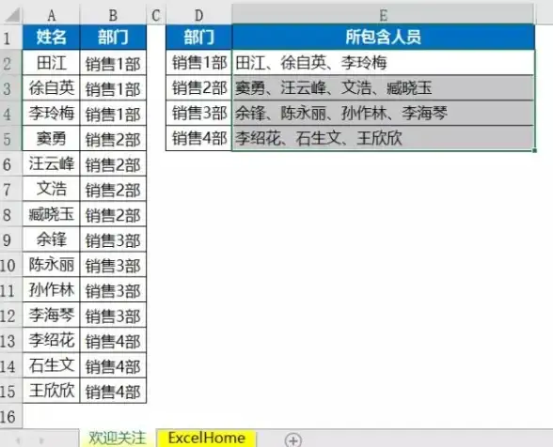Click the 所包含人员 header cell
Screen dimensions: 553x447
tap(384, 37)
